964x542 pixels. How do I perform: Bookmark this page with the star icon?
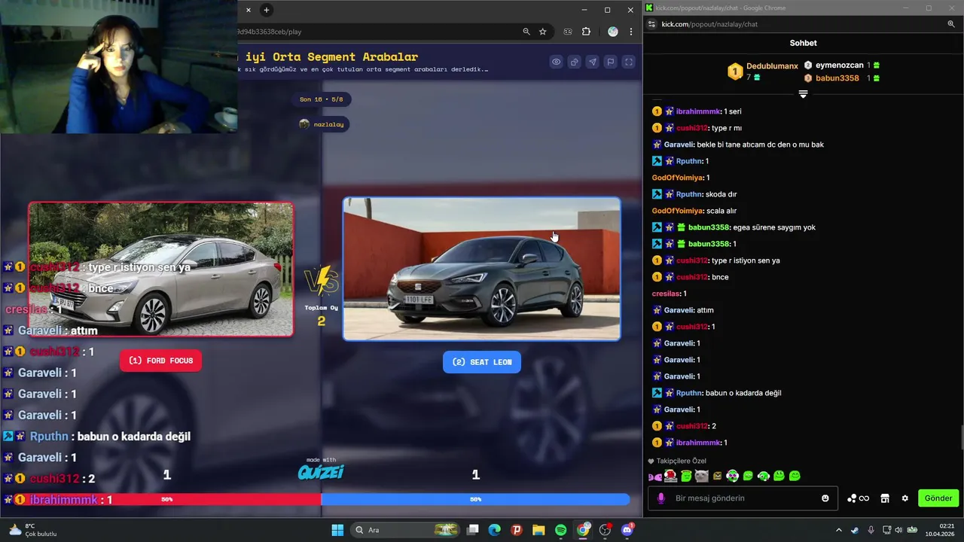click(542, 32)
